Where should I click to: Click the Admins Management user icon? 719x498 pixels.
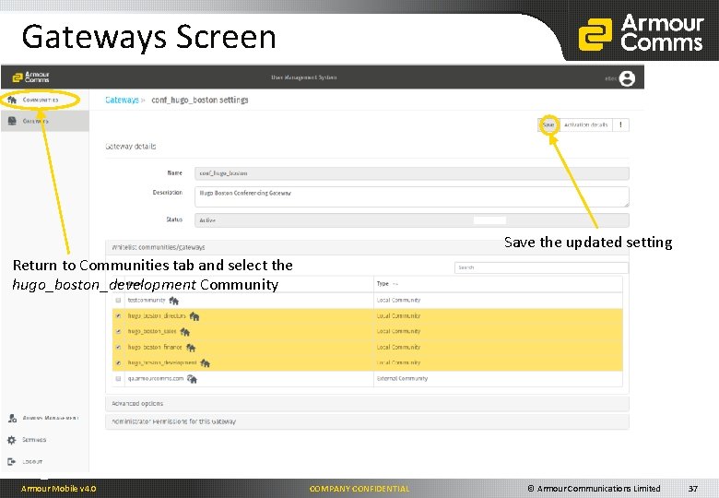(12, 418)
